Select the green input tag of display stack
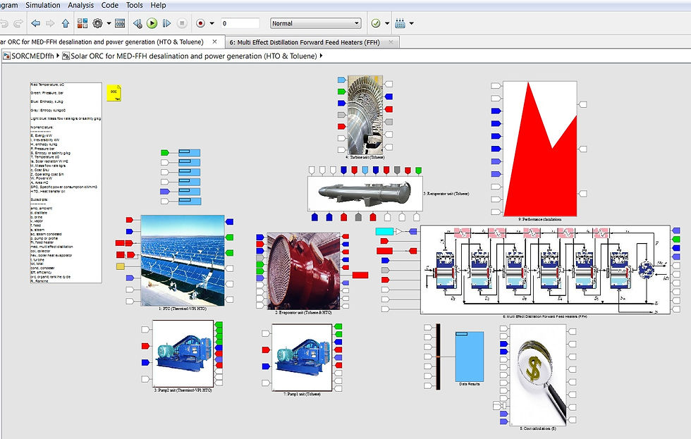The width and height of the screenshot is (691, 439). [x=165, y=153]
